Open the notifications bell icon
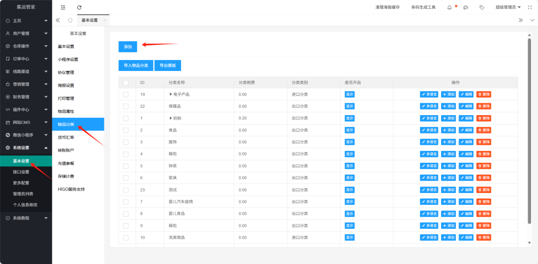This screenshot has width=538, height=264. pyautogui.click(x=449, y=7)
